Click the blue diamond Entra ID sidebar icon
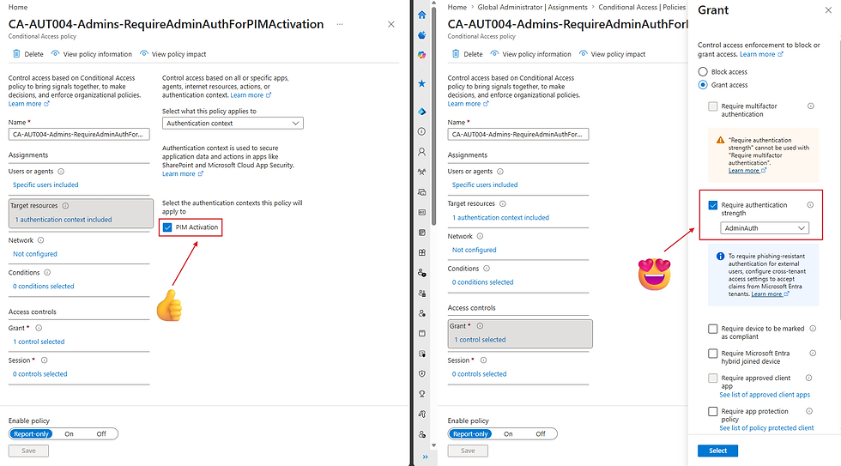The height and width of the screenshot is (466, 841). [x=422, y=112]
